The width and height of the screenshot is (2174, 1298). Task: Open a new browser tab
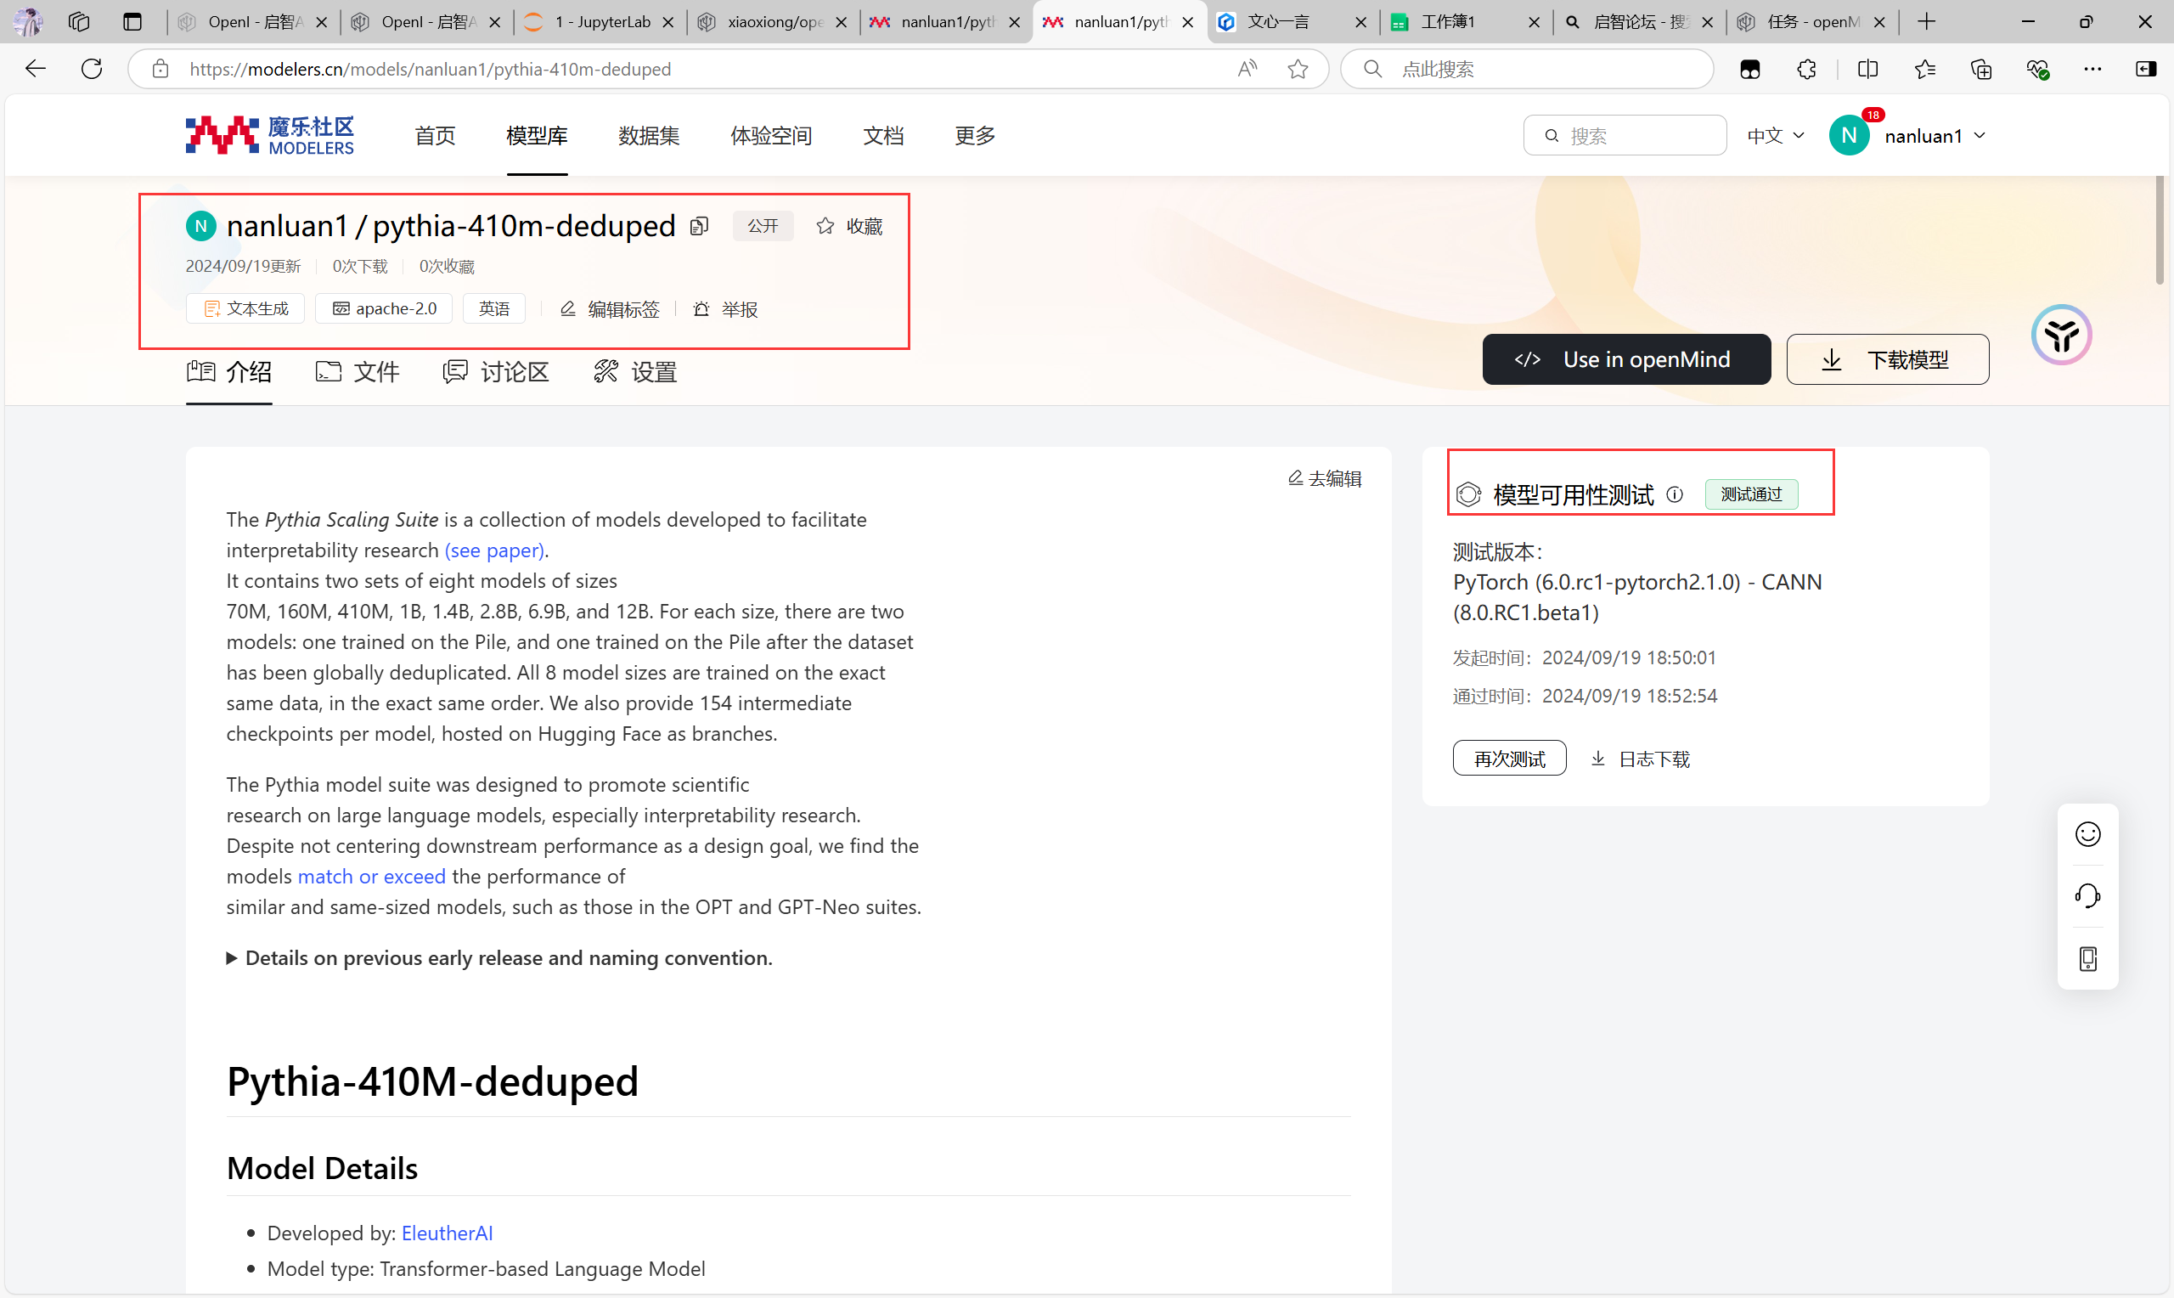1927,22
